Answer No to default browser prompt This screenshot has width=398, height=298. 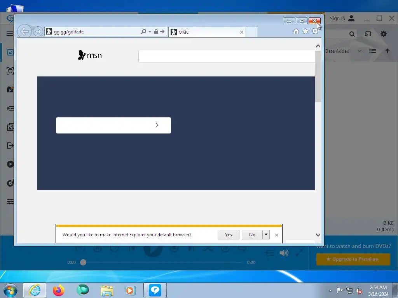pos(252,235)
